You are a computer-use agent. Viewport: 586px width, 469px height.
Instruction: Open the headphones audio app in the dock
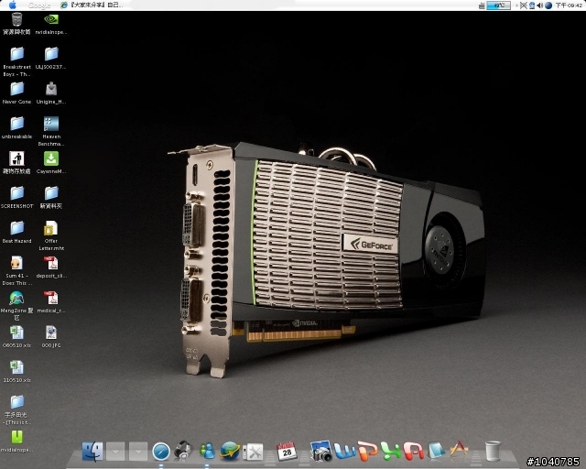click(x=183, y=450)
